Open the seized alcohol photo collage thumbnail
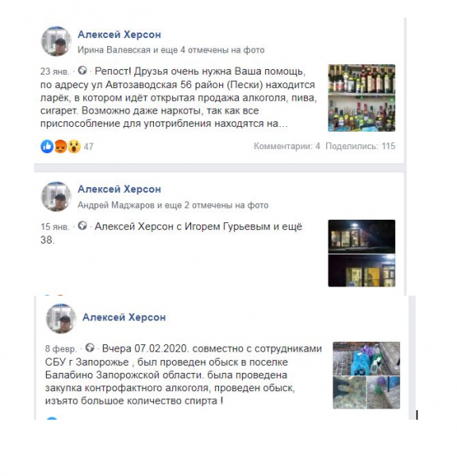The image size is (457, 476). pos(367,375)
